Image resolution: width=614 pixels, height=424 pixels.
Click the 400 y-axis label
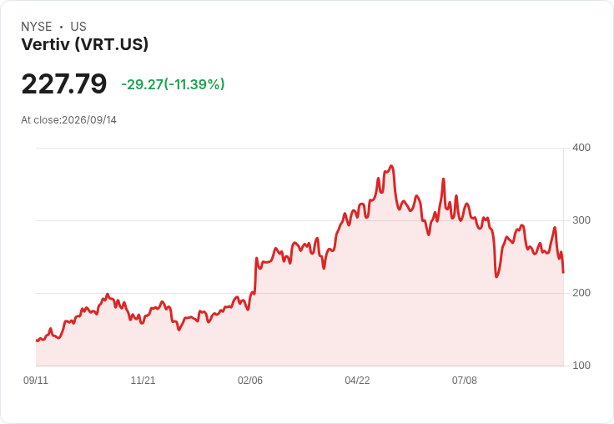click(581, 148)
